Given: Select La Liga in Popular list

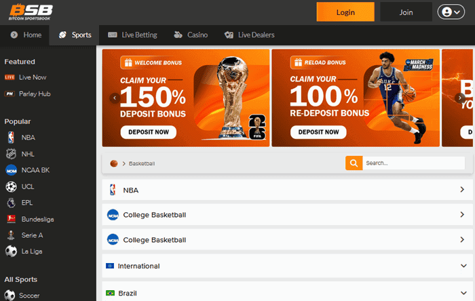Looking at the screenshot, I should [32, 252].
